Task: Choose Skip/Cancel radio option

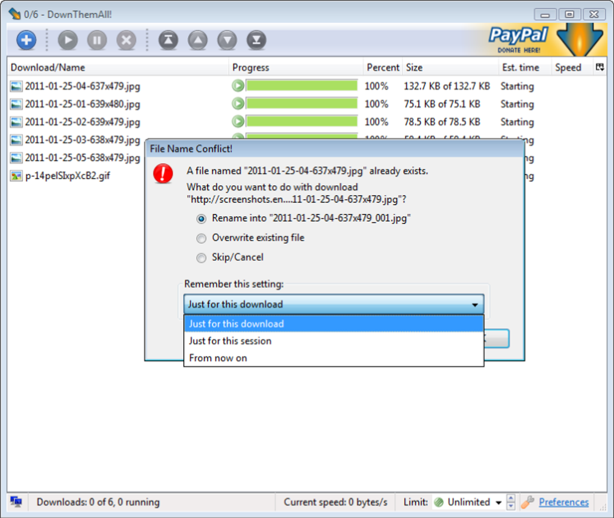Action: [201, 258]
